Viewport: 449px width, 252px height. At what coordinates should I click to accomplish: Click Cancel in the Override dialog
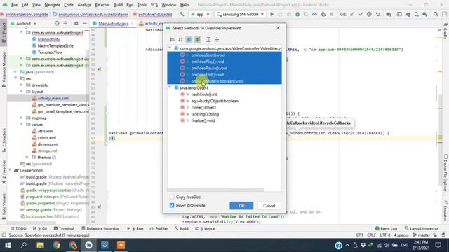point(269,205)
